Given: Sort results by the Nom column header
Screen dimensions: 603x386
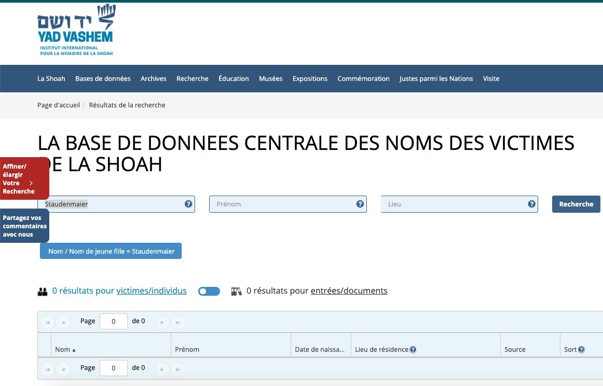Looking at the screenshot, I should pyautogui.click(x=63, y=350).
